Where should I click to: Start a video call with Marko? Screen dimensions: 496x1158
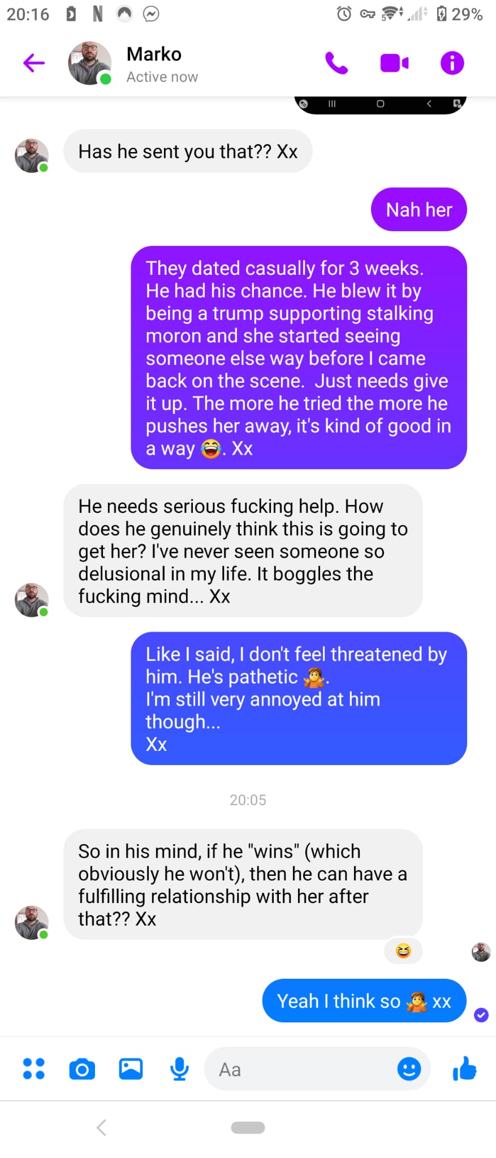click(394, 63)
